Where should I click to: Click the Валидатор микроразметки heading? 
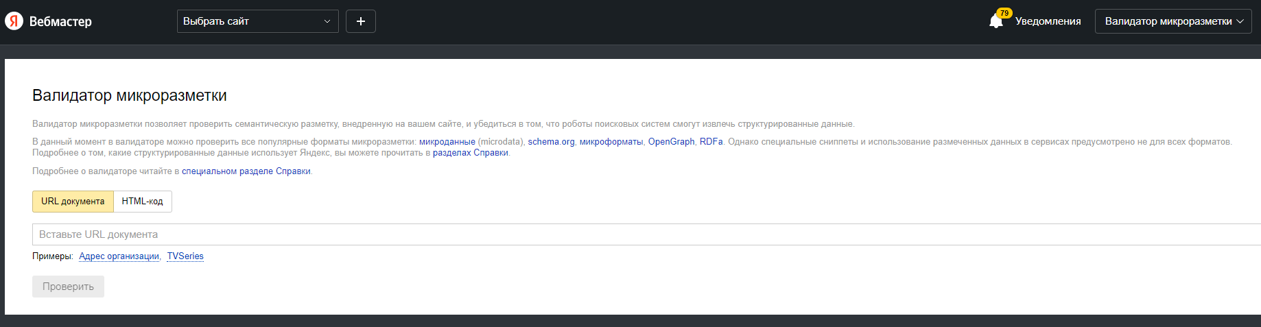pos(130,95)
